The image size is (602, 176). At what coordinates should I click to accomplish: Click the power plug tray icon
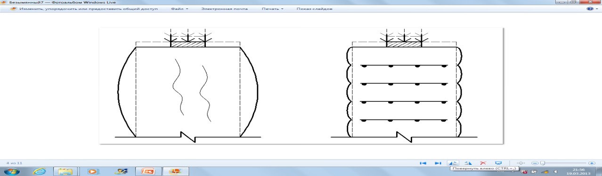[534, 172]
